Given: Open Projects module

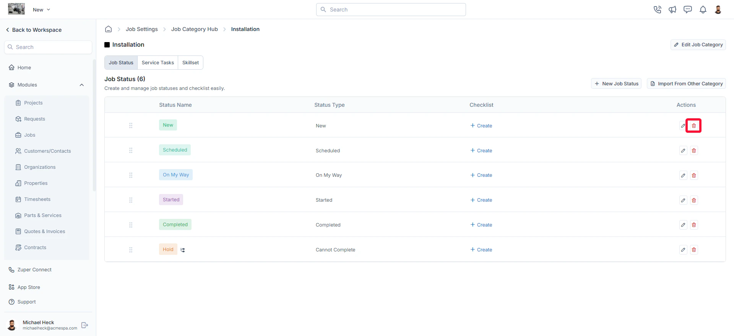Looking at the screenshot, I should click(x=29, y=103).
